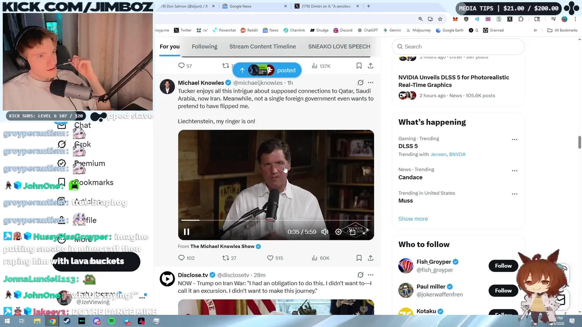
Task: Open the ChatGPT bookmark
Action: coord(367,30)
